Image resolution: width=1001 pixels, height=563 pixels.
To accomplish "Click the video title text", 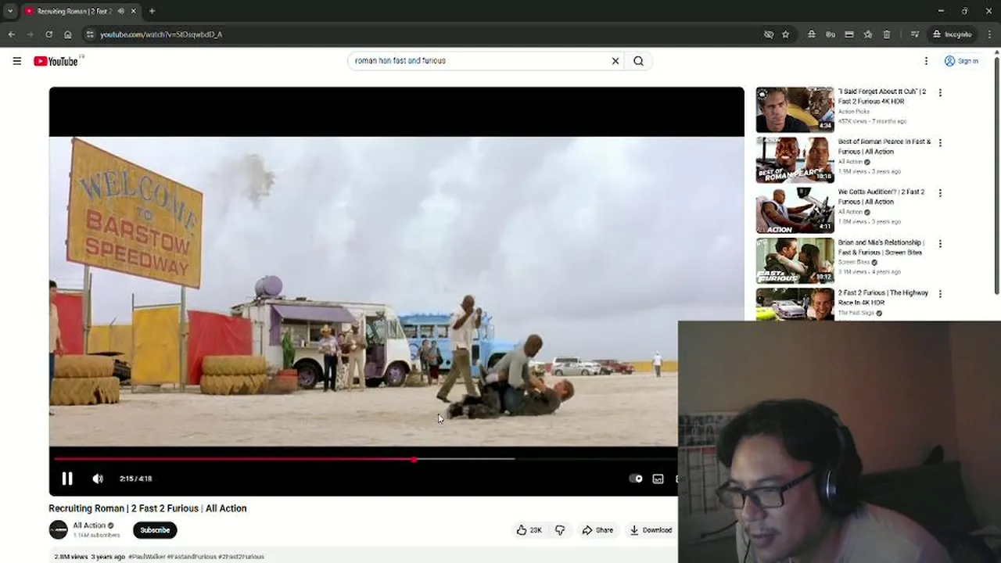I will pos(148,508).
